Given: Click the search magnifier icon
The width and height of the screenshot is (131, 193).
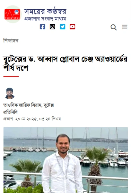Looking at the screenshot, I should (x=114, y=27).
